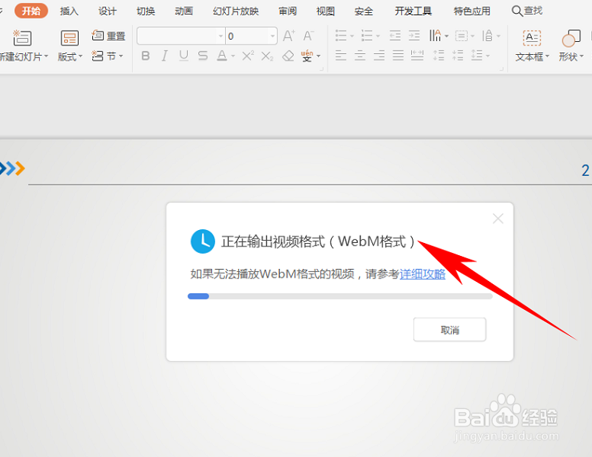Click the Shapes (形状) icon
This screenshot has height=457, width=592.
tap(571, 38)
